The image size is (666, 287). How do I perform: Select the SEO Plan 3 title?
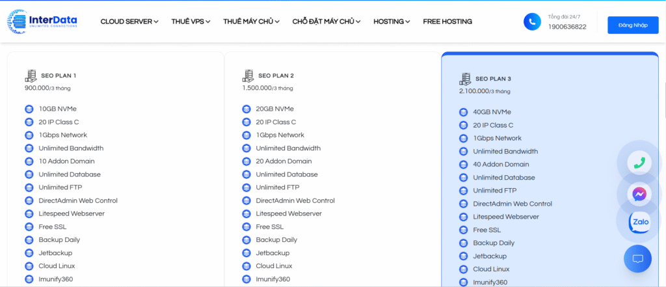pos(493,79)
